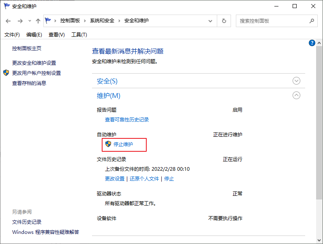Click the 不需要执行操作 status text
This screenshot has width=323, height=244.
(x=225, y=218)
